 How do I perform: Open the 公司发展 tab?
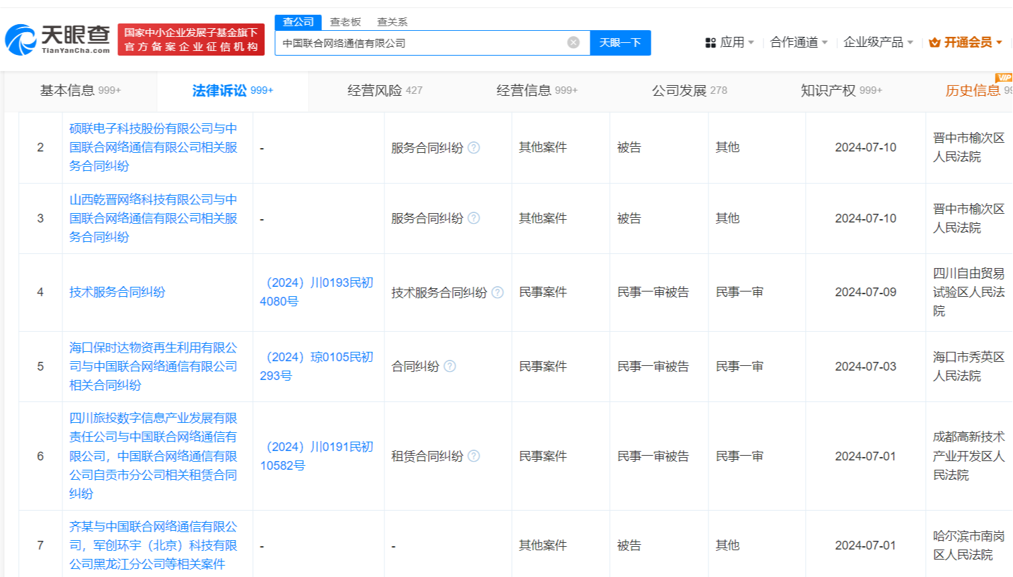(689, 90)
